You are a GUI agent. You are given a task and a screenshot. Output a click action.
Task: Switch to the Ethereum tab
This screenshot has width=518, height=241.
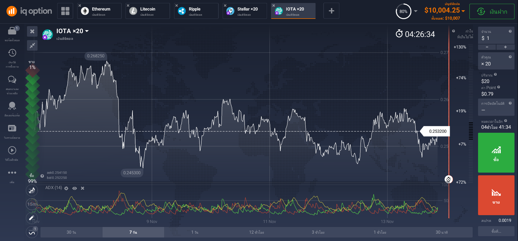(x=99, y=11)
